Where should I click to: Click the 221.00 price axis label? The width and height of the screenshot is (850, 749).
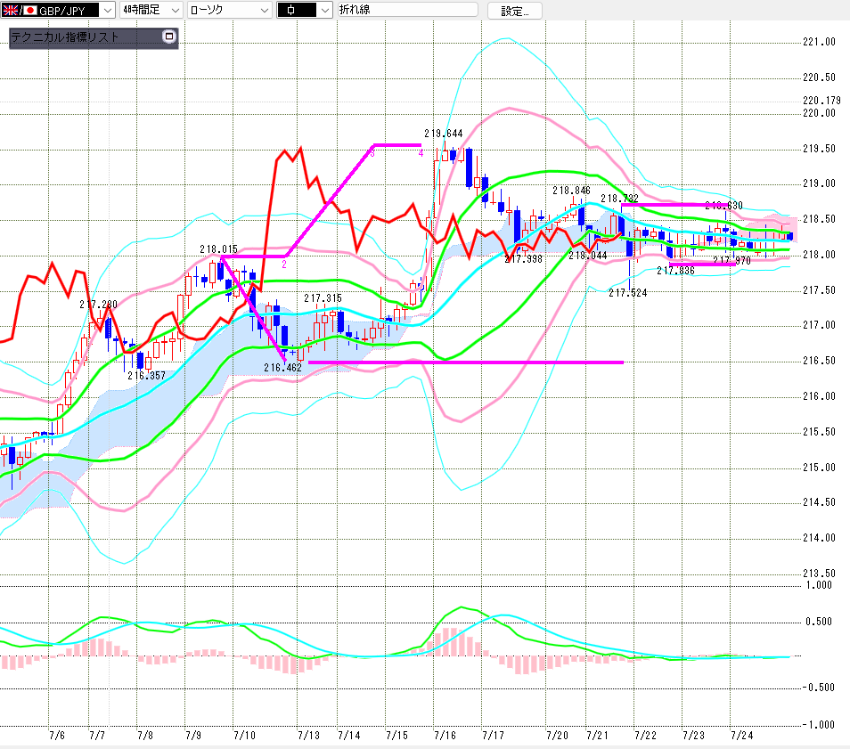(819, 42)
